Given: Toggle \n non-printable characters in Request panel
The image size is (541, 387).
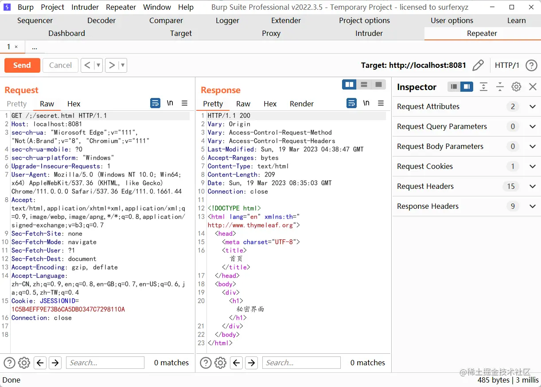Looking at the screenshot, I should (x=170, y=103).
